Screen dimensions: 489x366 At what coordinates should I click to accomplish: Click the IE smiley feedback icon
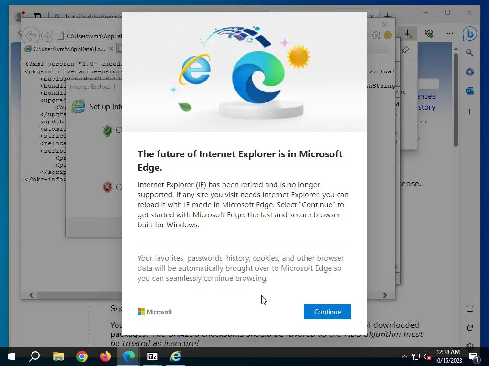[x=388, y=35]
